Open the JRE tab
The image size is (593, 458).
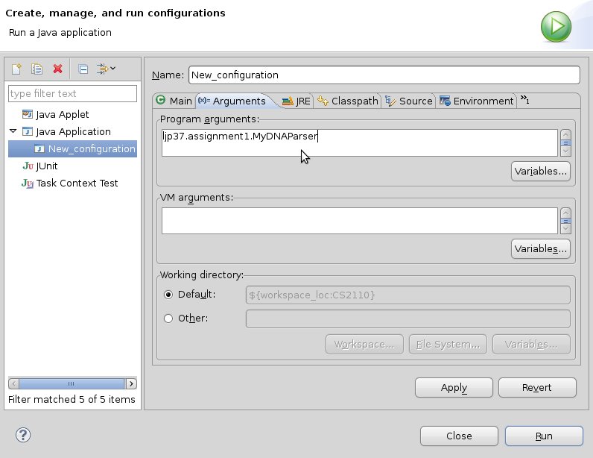point(296,101)
